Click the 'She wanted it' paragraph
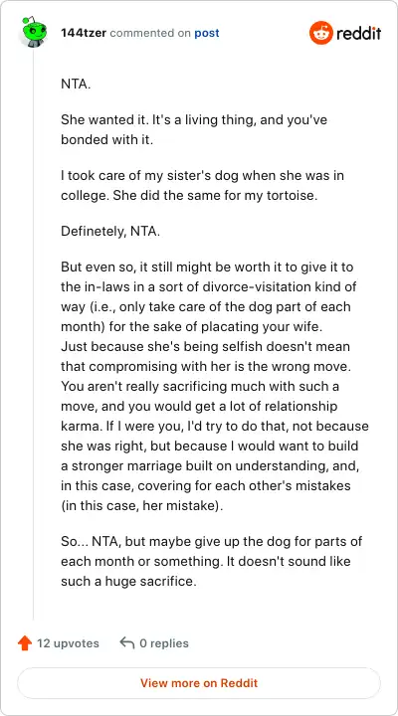The image size is (398, 716). (x=194, y=130)
